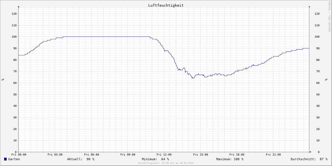The image size is (332, 166).
Task: Click the right y-axis label '80'
Action: [318, 60]
